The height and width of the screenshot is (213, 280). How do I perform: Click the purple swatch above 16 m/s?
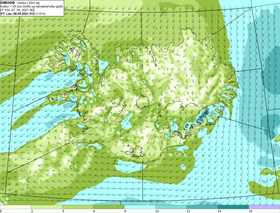coord(264,207)
